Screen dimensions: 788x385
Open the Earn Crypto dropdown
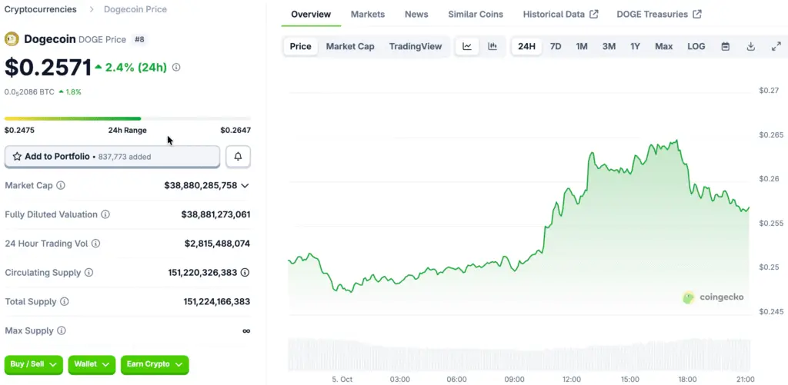pos(154,364)
